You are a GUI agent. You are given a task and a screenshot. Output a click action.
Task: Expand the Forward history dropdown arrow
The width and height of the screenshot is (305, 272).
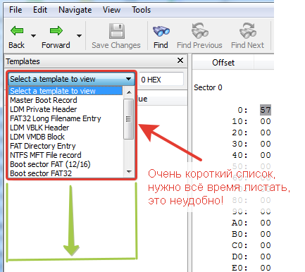(x=79, y=36)
